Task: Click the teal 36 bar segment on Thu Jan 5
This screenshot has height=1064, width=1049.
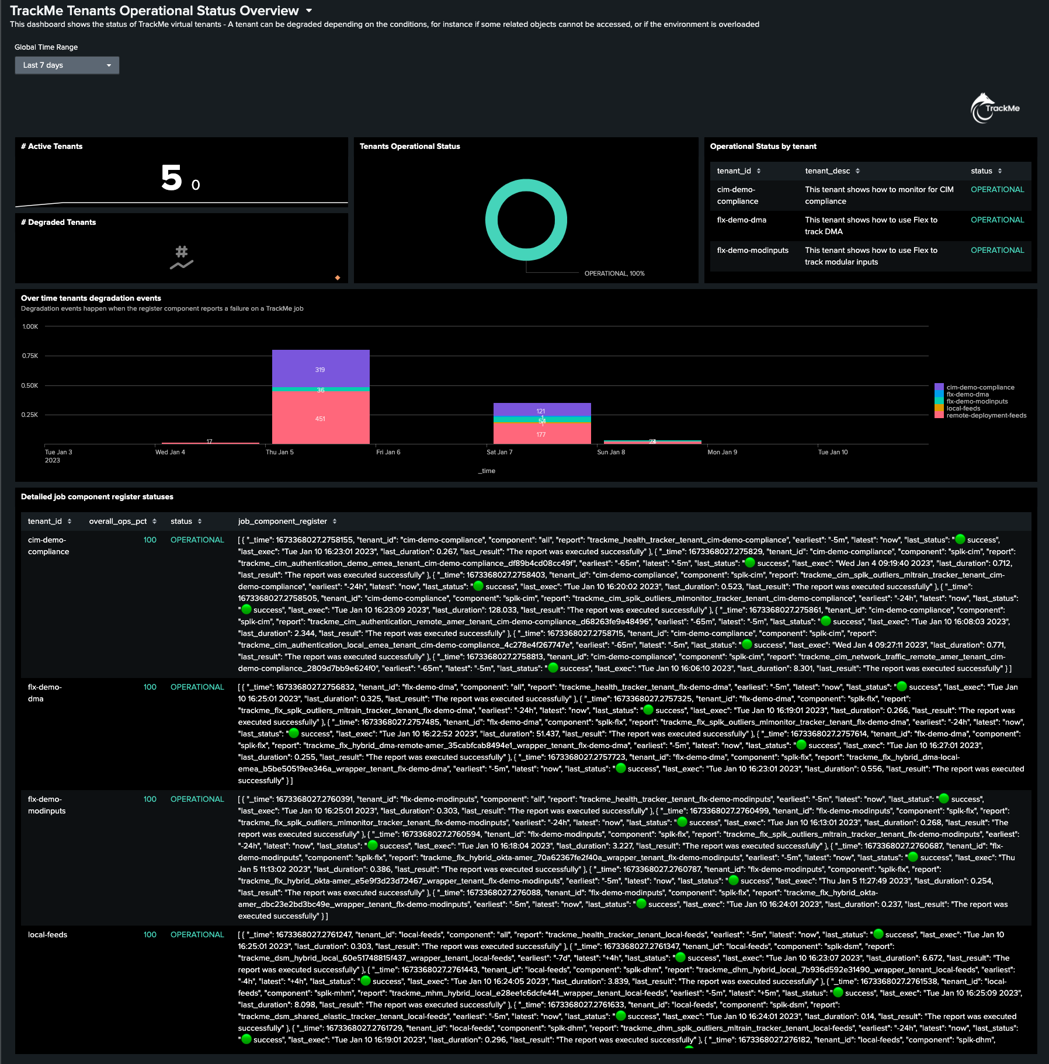Action: [x=321, y=390]
